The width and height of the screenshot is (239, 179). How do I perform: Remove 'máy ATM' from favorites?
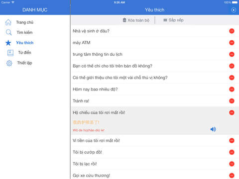[232, 43]
